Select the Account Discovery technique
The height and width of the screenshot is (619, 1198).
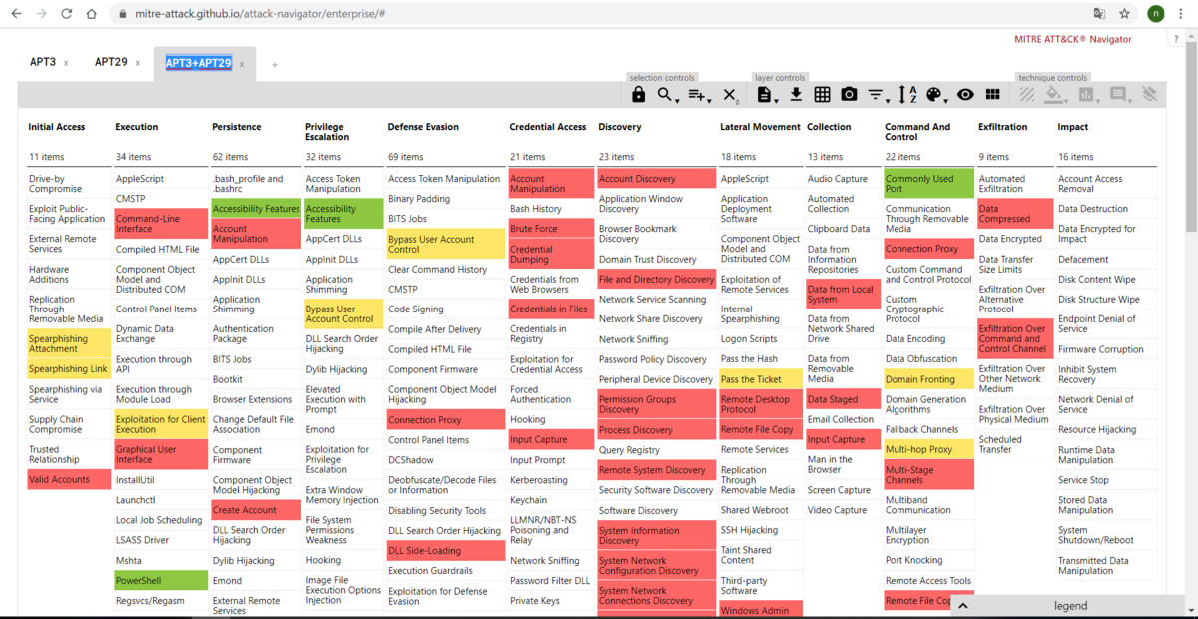pyautogui.click(x=656, y=179)
